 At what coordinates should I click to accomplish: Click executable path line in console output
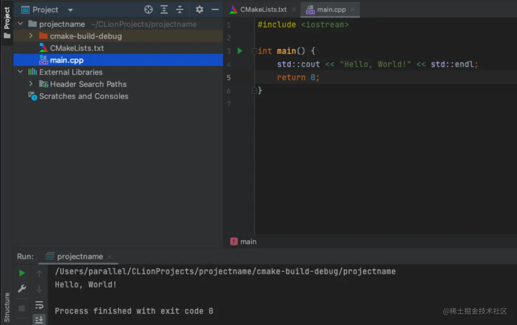tap(225, 271)
